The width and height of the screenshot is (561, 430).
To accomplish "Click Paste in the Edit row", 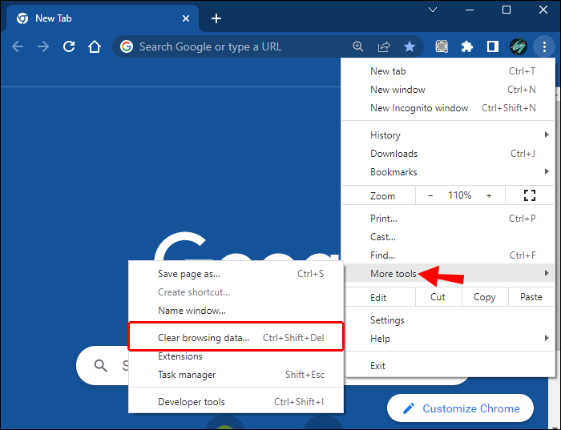I will [531, 297].
